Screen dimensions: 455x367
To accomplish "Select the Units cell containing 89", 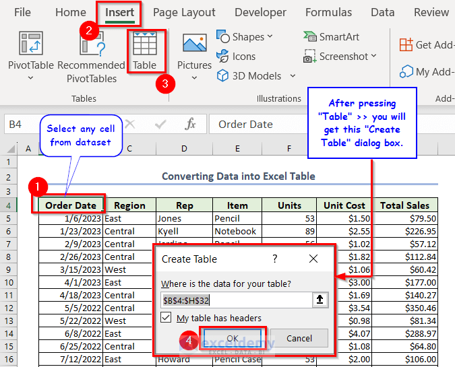I will coord(289,231).
